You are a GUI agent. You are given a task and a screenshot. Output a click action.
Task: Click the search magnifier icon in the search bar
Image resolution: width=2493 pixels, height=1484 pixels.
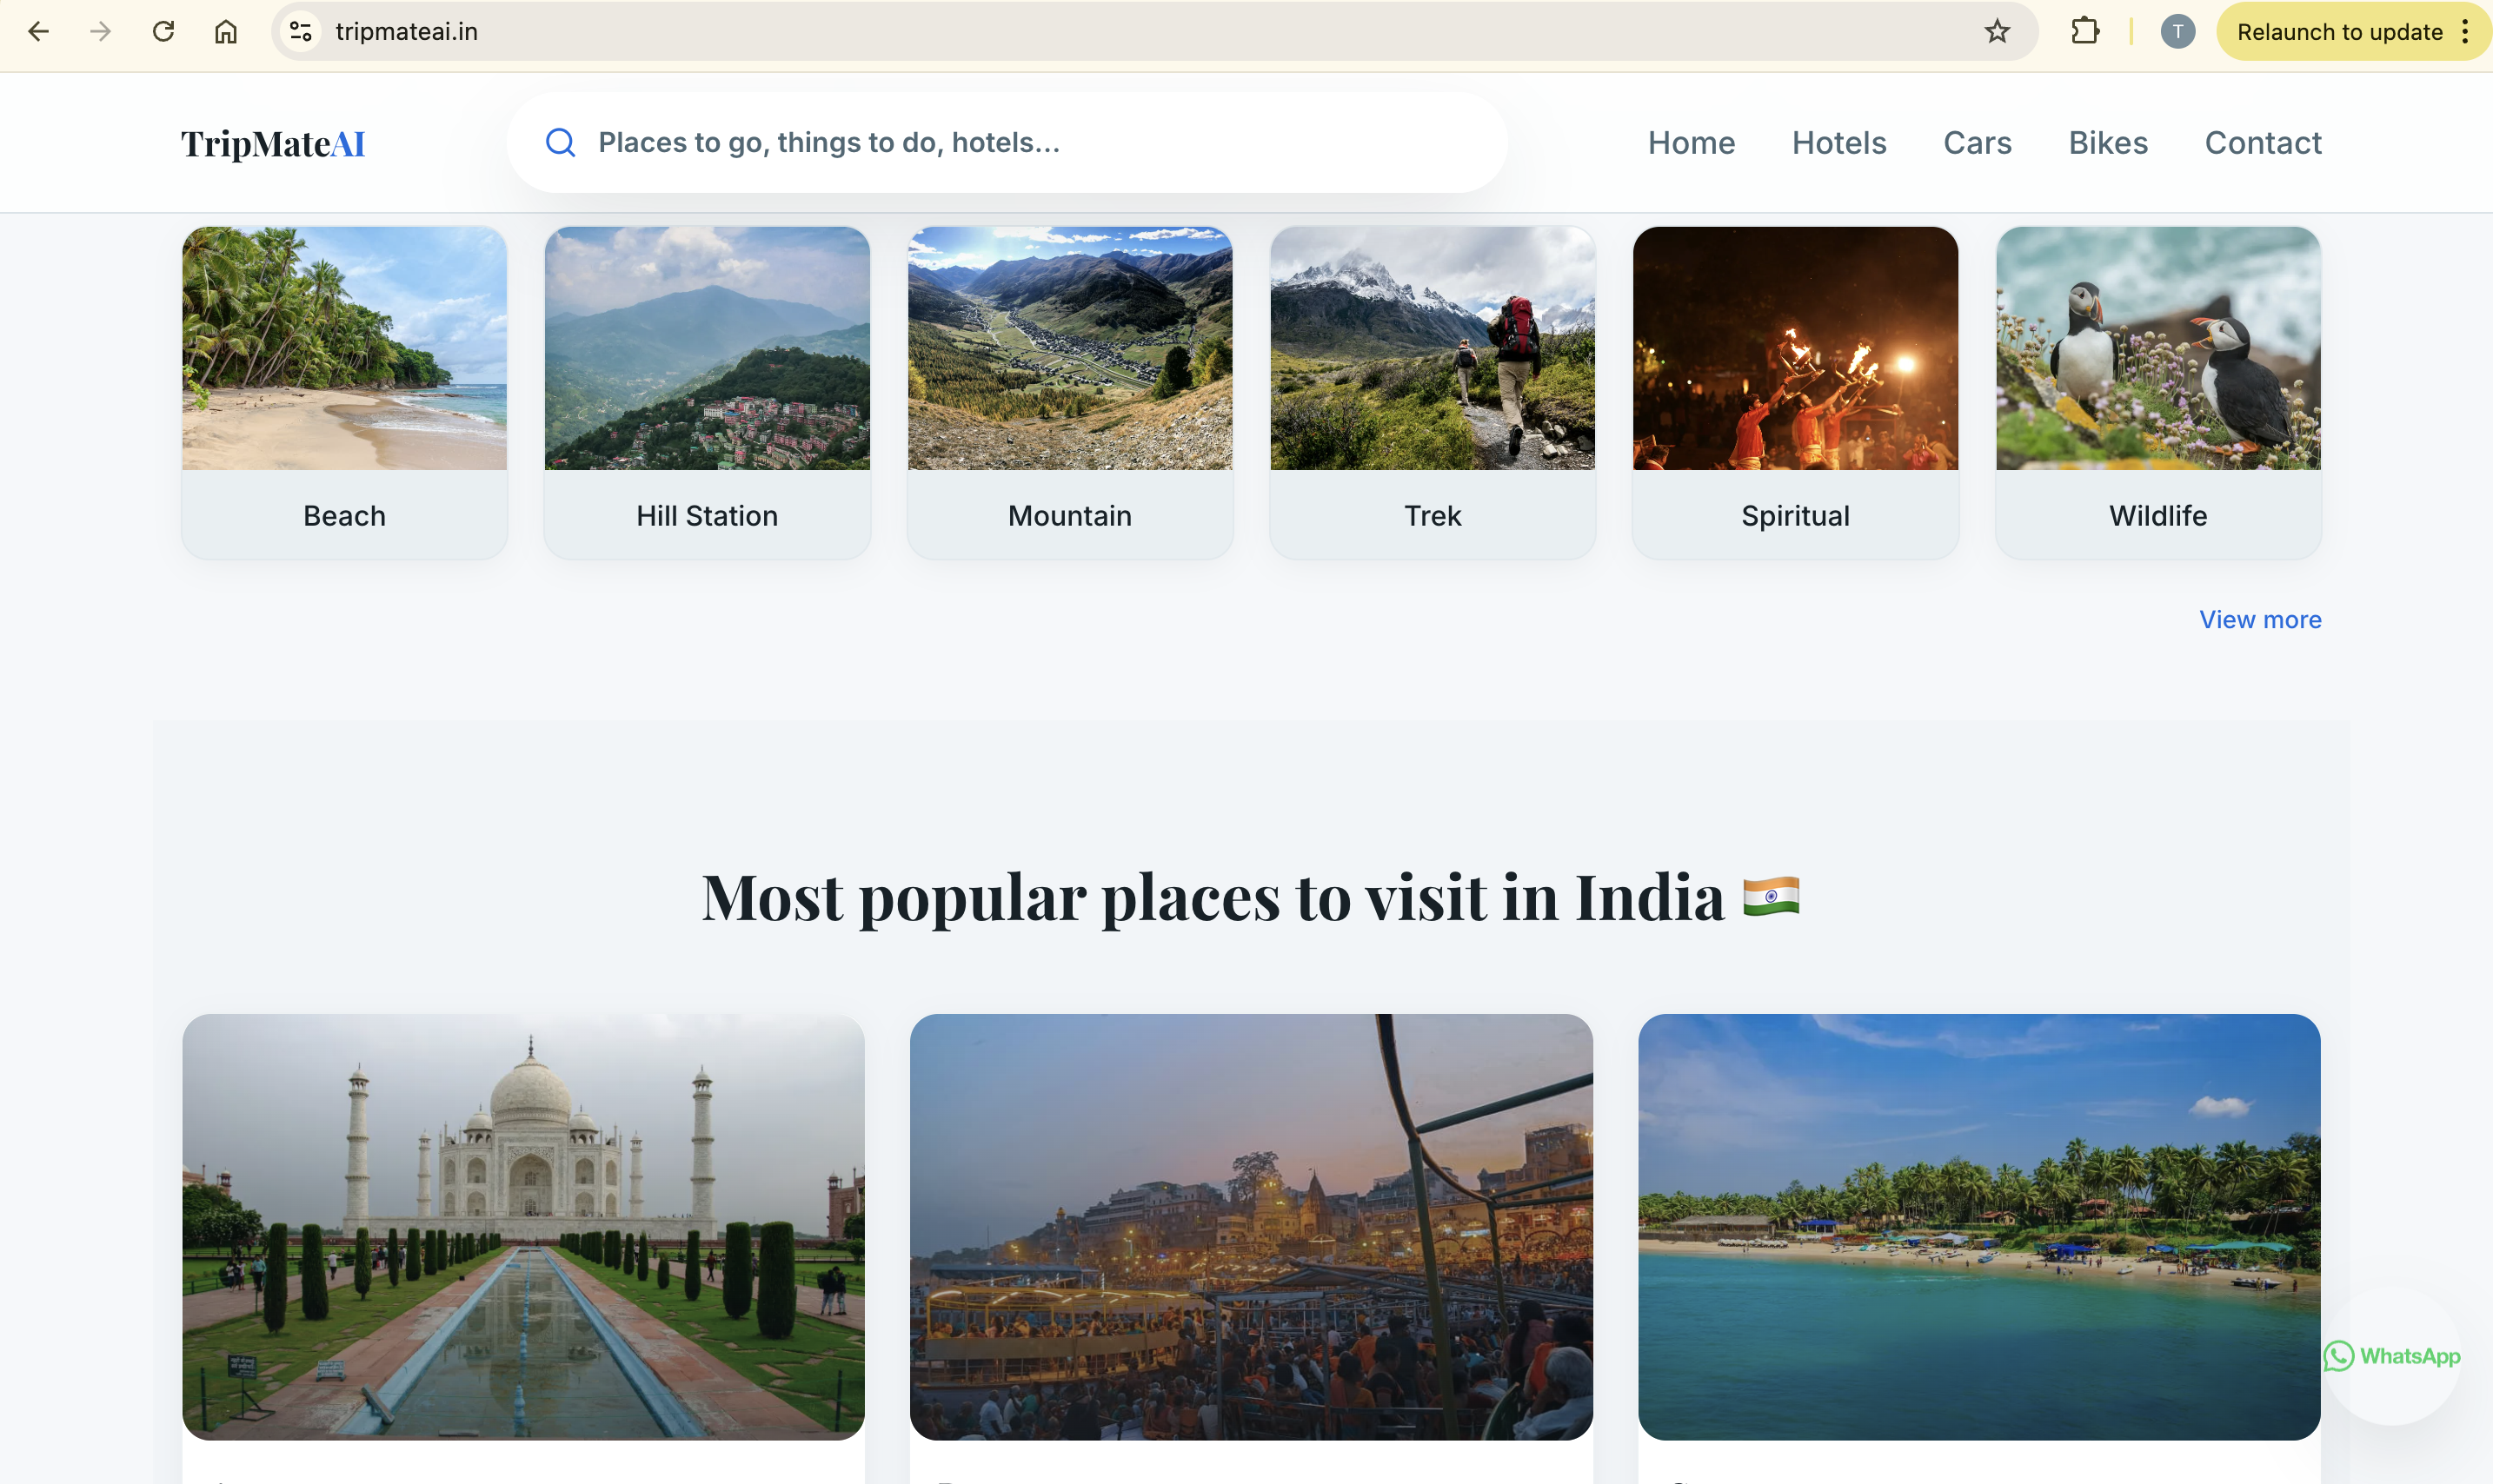click(x=560, y=142)
